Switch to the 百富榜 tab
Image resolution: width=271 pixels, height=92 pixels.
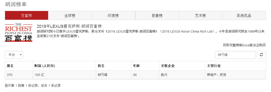point(26,16)
